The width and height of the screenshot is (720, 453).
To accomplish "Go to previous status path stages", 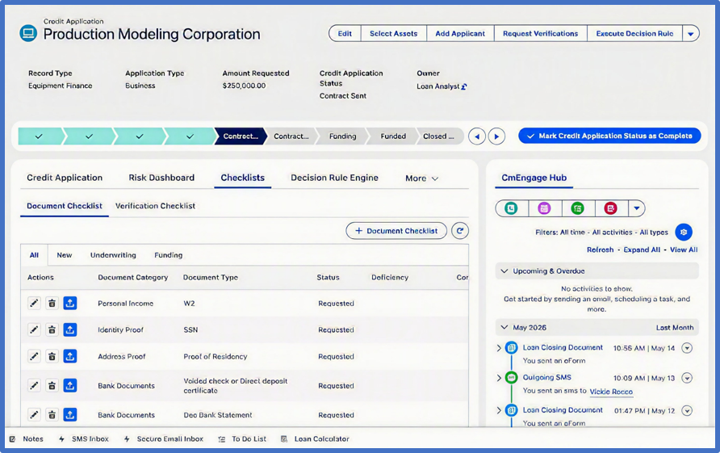I will click(x=476, y=136).
